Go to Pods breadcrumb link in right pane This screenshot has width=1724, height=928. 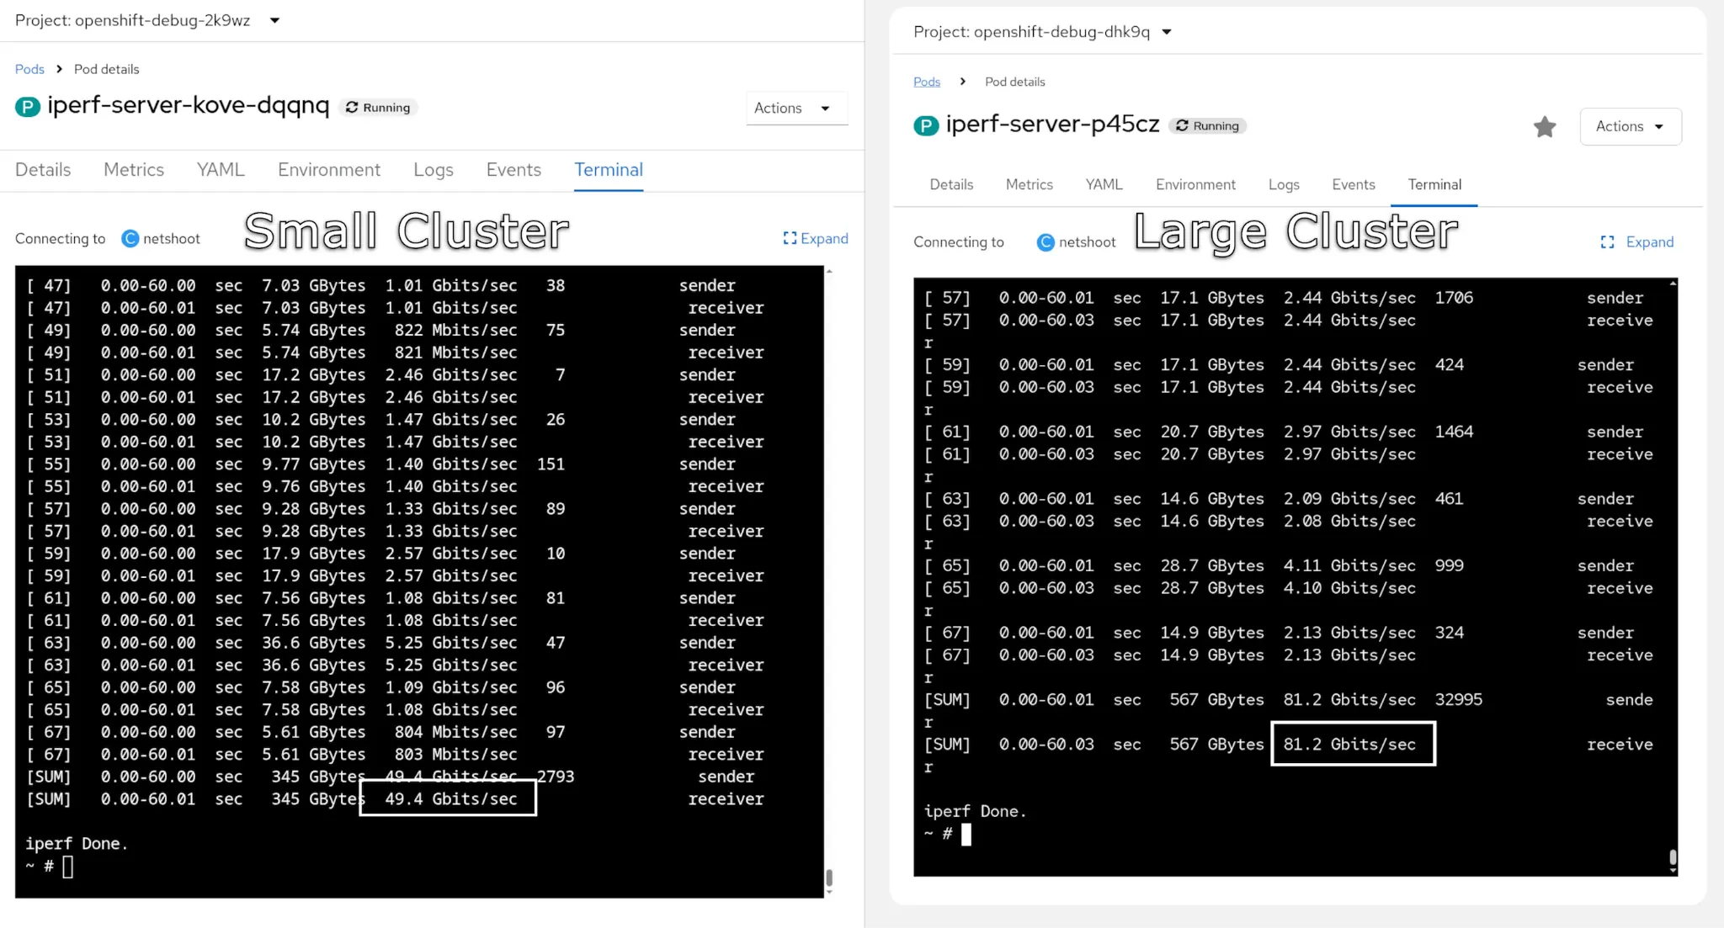point(926,82)
